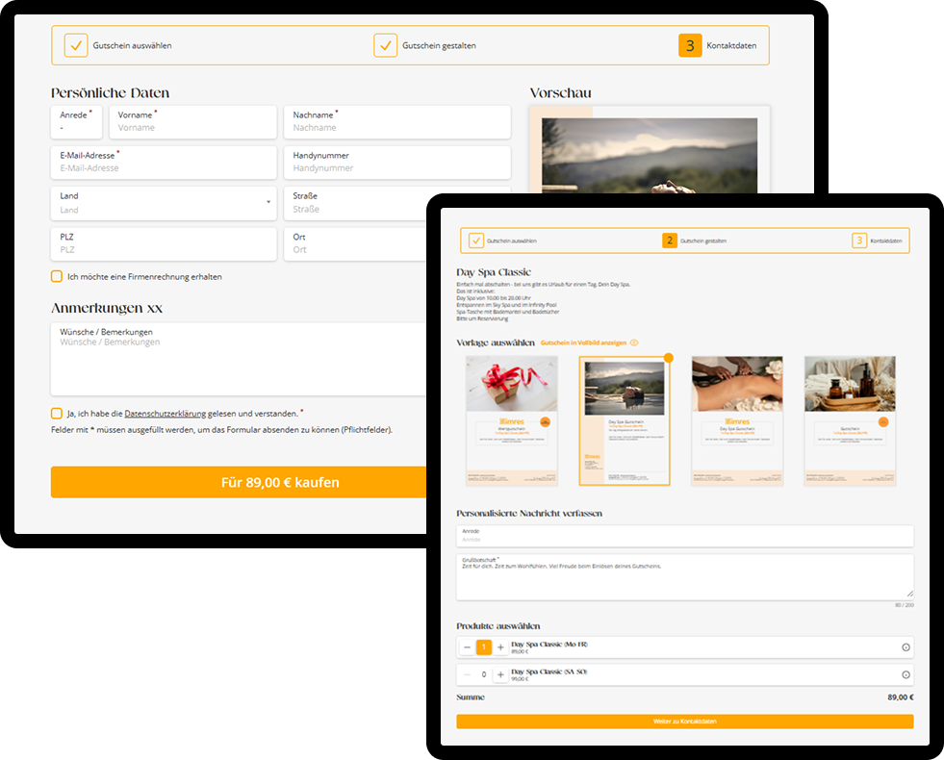Accept the Datenschutzerklärung checkbox

57,413
